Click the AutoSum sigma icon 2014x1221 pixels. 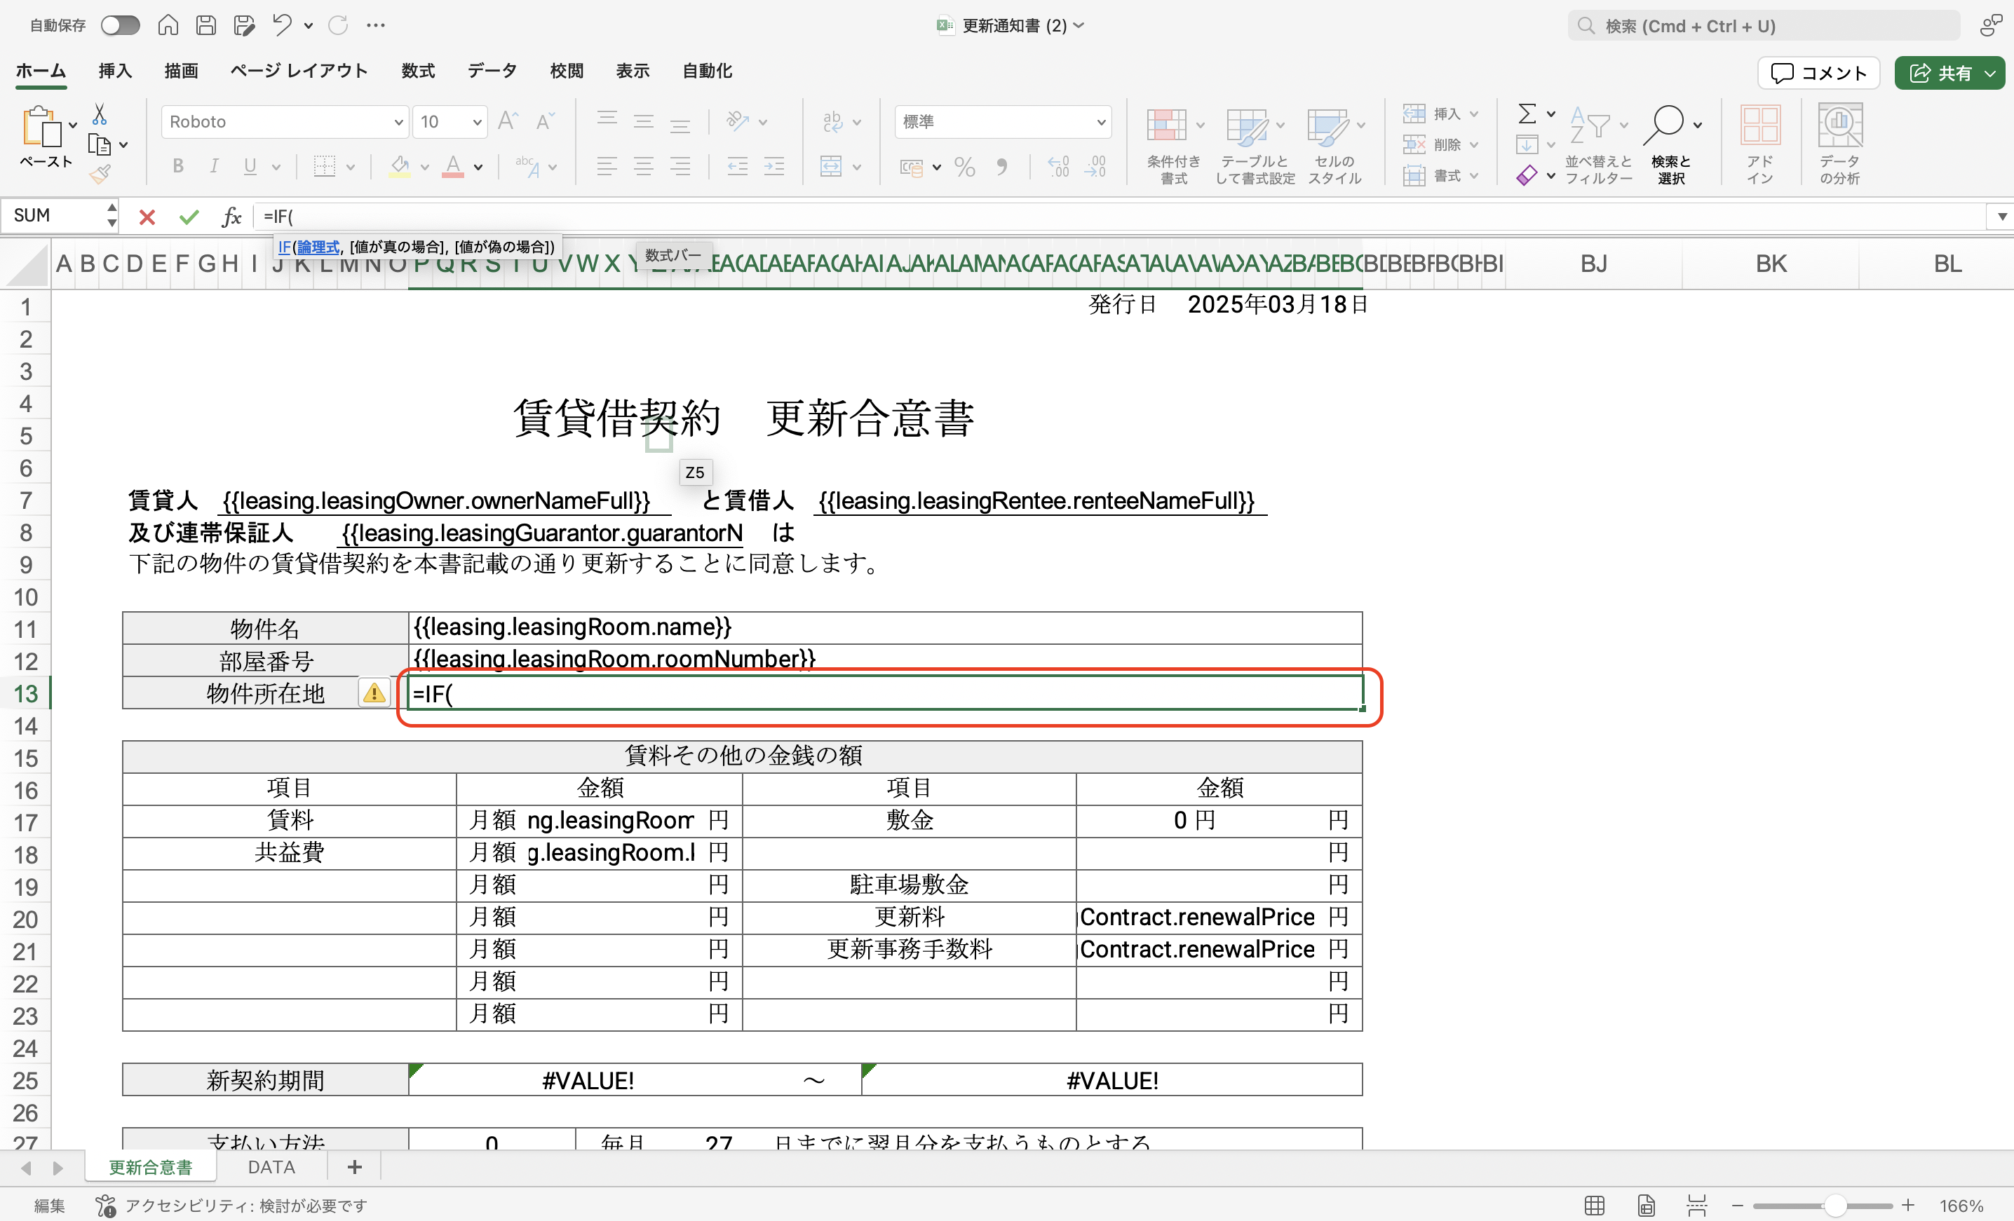pyautogui.click(x=1527, y=114)
